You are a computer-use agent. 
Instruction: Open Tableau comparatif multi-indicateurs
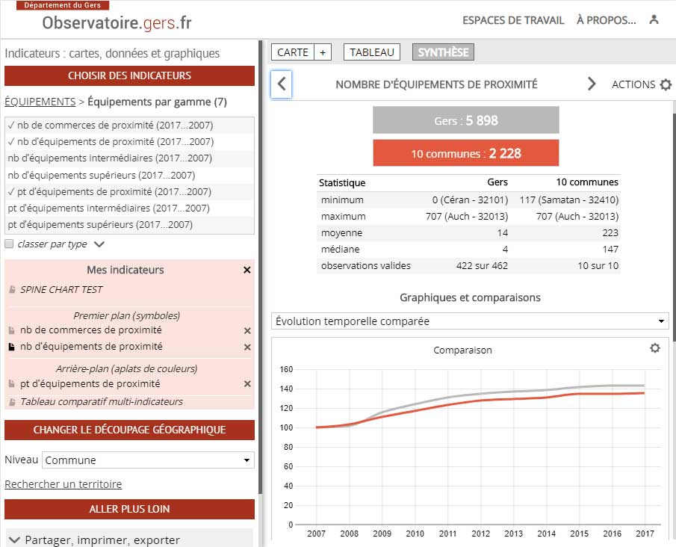pyautogui.click(x=102, y=401)
